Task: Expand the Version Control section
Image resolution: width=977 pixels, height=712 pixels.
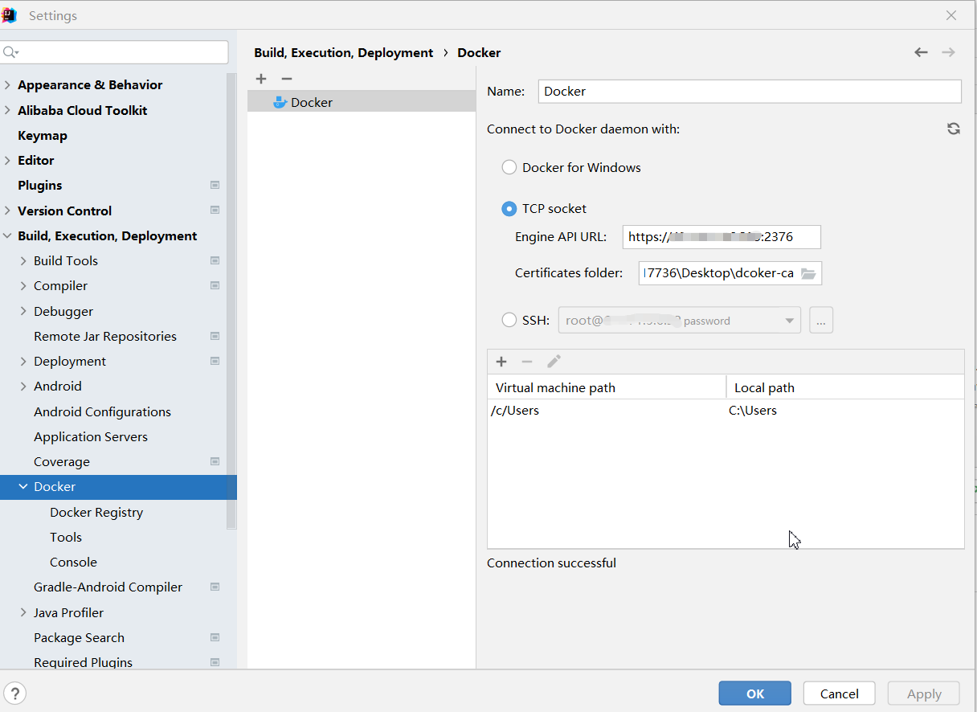Action: pyautogui.click(x=8, y=211)
